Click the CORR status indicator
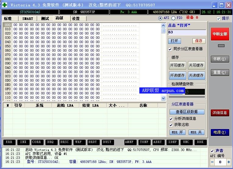233x169 pixels. coord(37,142)
